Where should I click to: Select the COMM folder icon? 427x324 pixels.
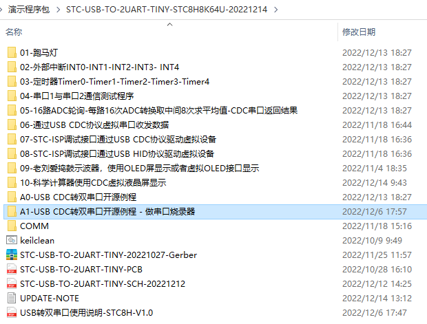(12, 226)
